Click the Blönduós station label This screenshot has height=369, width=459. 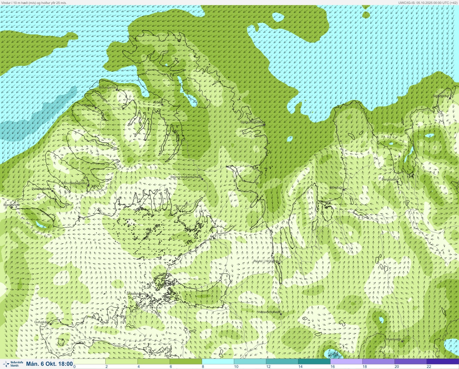336,187
